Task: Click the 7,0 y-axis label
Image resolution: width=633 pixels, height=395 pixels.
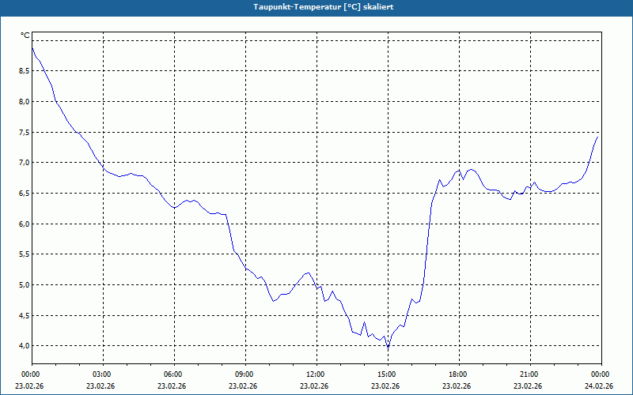Action: click(x=25, y=163)
